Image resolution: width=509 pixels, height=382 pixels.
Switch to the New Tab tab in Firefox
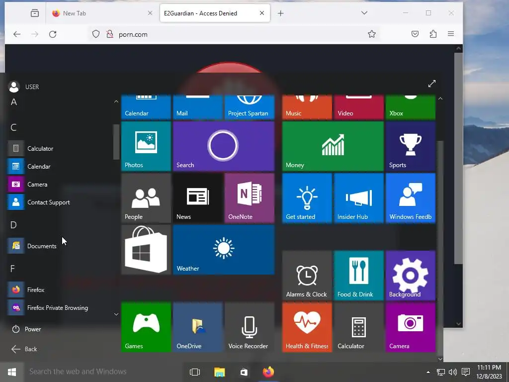tap(102, 13)
